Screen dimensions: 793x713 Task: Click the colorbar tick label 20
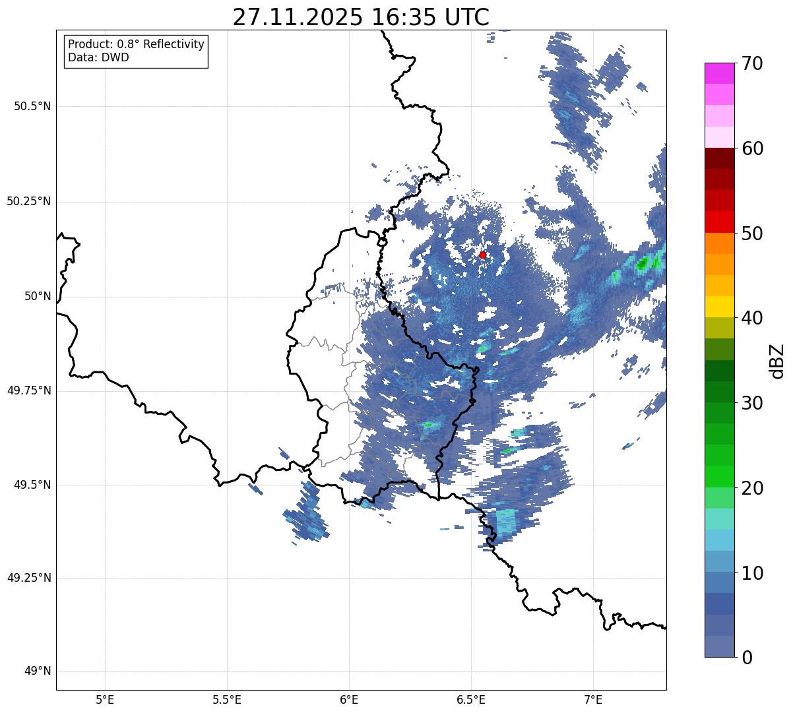pos(752,488)
